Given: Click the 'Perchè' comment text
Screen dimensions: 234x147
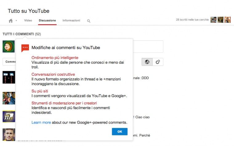Looking at the screenshot, I should (145, 135).
